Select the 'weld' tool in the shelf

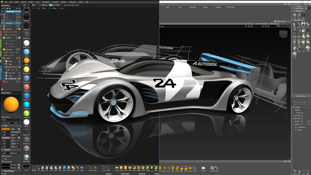[173, 168]
